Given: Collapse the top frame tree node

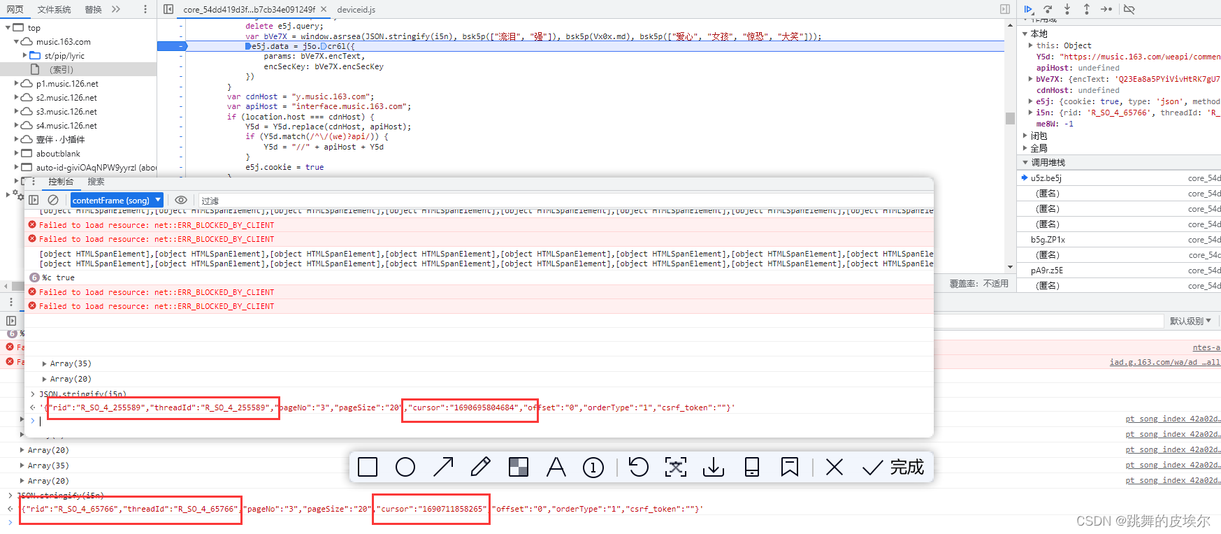Looking at the screenshot, I should pos(8,28).
